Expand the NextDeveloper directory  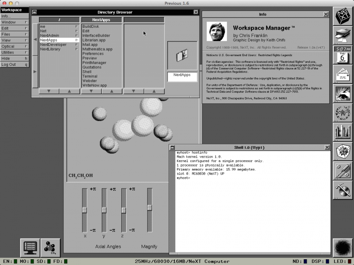pyautogui.click(x=58, y=45)
